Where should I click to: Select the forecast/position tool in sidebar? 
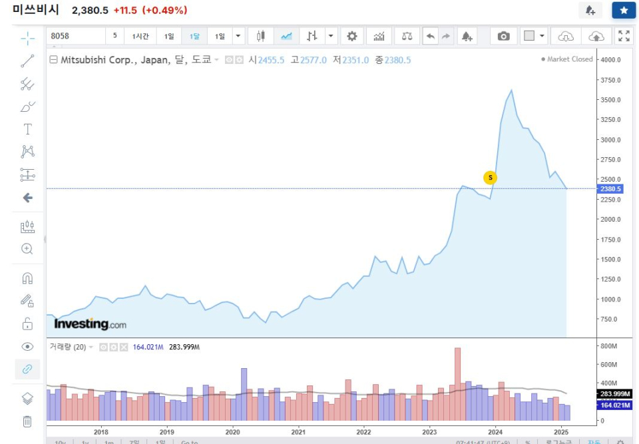tap(27, 175)
